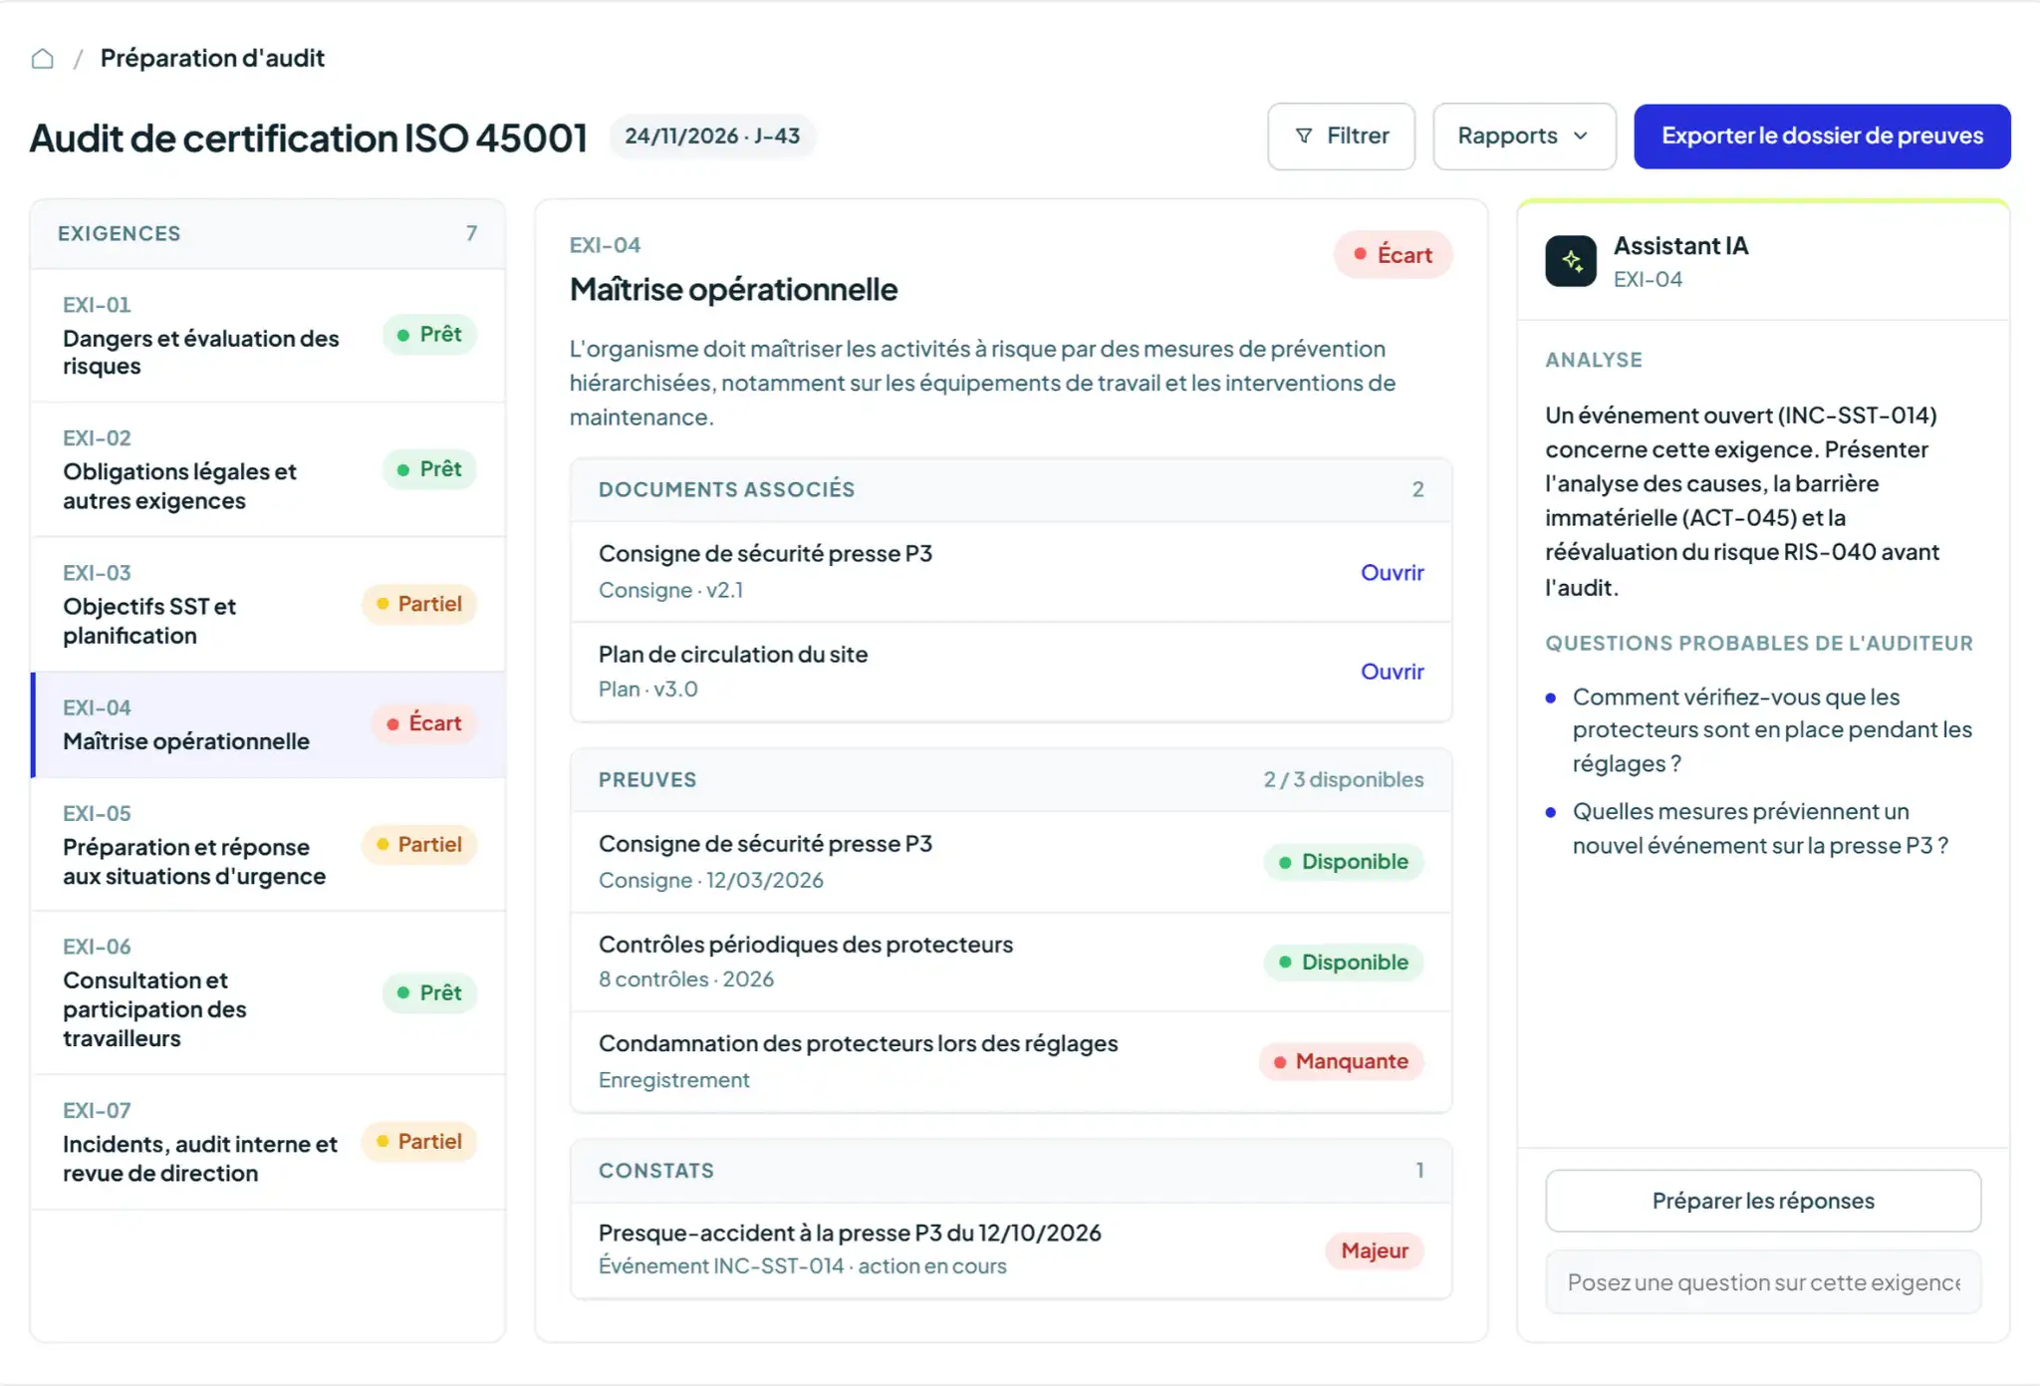The height and width of the screenshot is (1386, 2040).
Task: Click Condamnation des protecteurs lors des réglages
Action: [x=1010, y=1062]
